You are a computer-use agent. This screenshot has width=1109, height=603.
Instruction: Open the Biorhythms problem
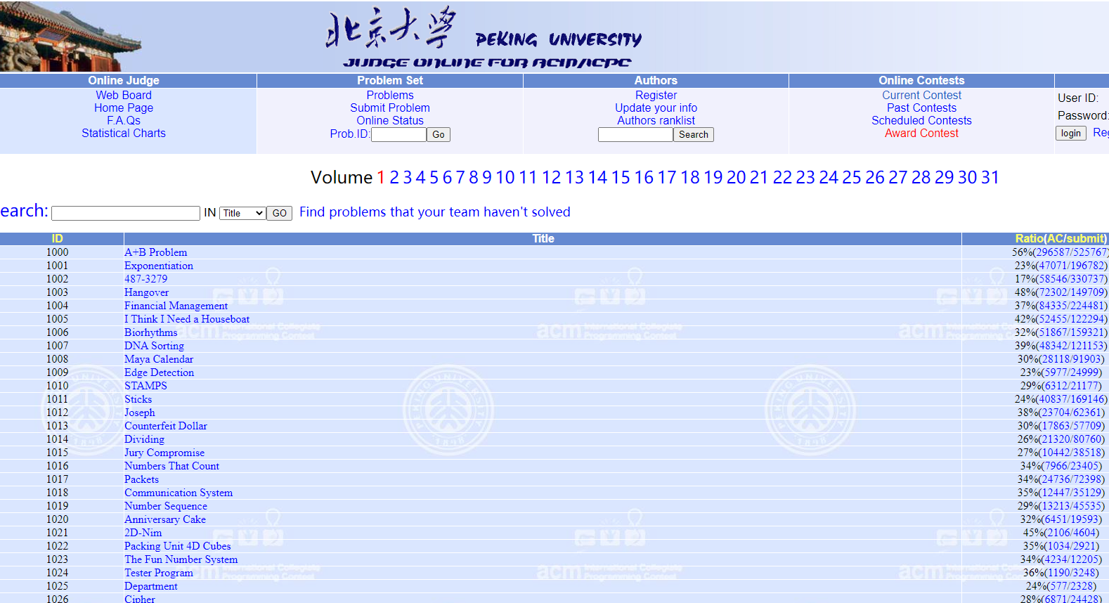click(151, 332)
